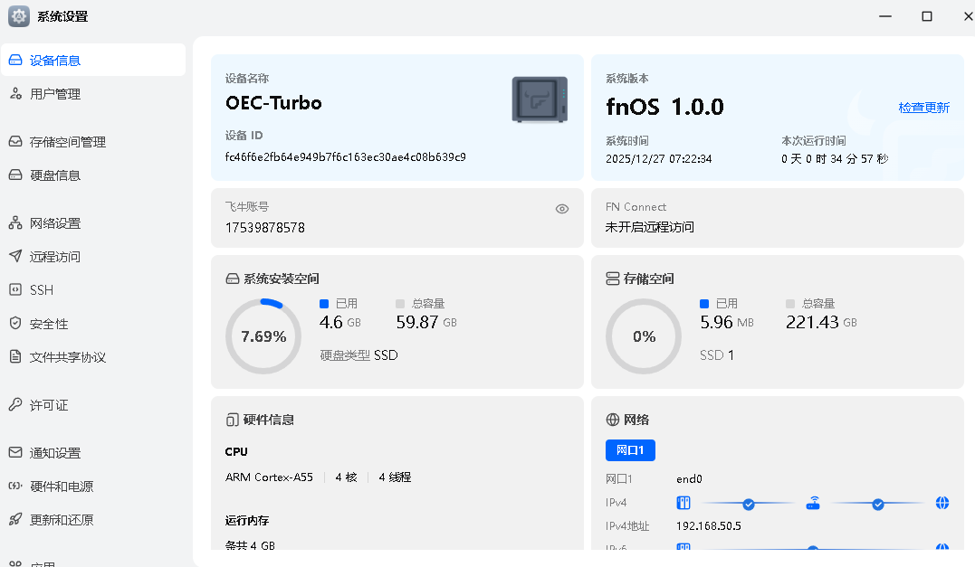Maximize the 系统设置 window
Screen dimensions: 975x567
pos(926,16)
